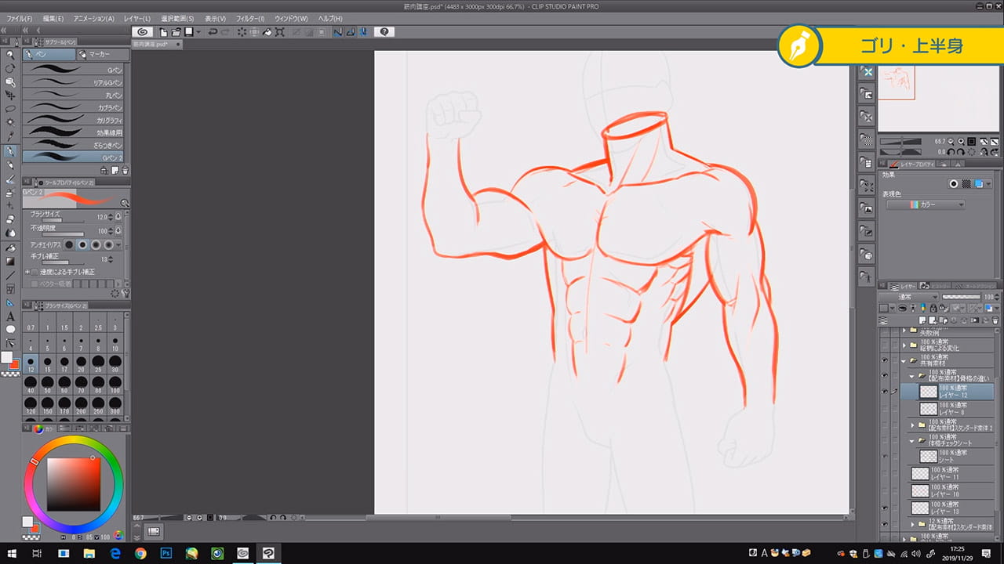This screenshot has height=564, width=1004.
Task: Adjust the 不透明度 opacity slider
Action: click(62, 233)
